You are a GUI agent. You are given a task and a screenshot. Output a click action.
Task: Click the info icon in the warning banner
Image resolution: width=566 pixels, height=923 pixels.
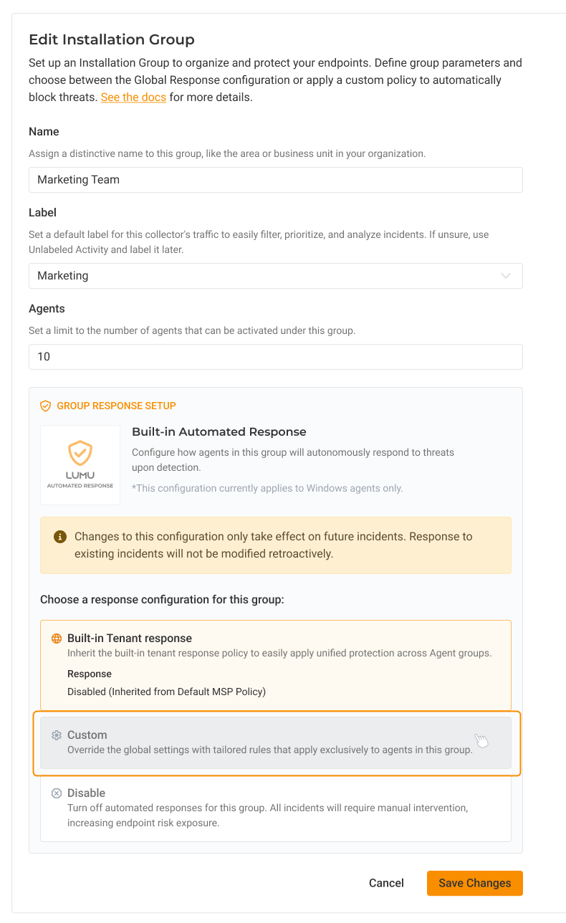coord(60,537)
